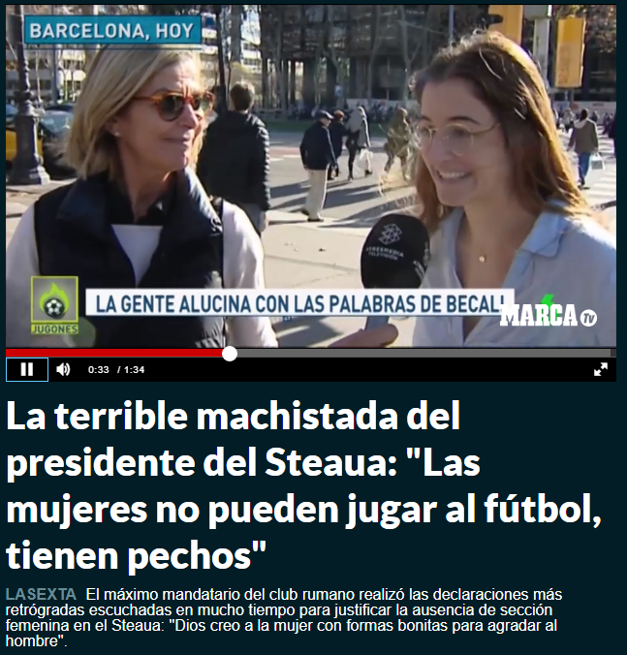Click the 0:33 elapsed time display
Screen dimensions: 627x655
click(x=99, y=370)
